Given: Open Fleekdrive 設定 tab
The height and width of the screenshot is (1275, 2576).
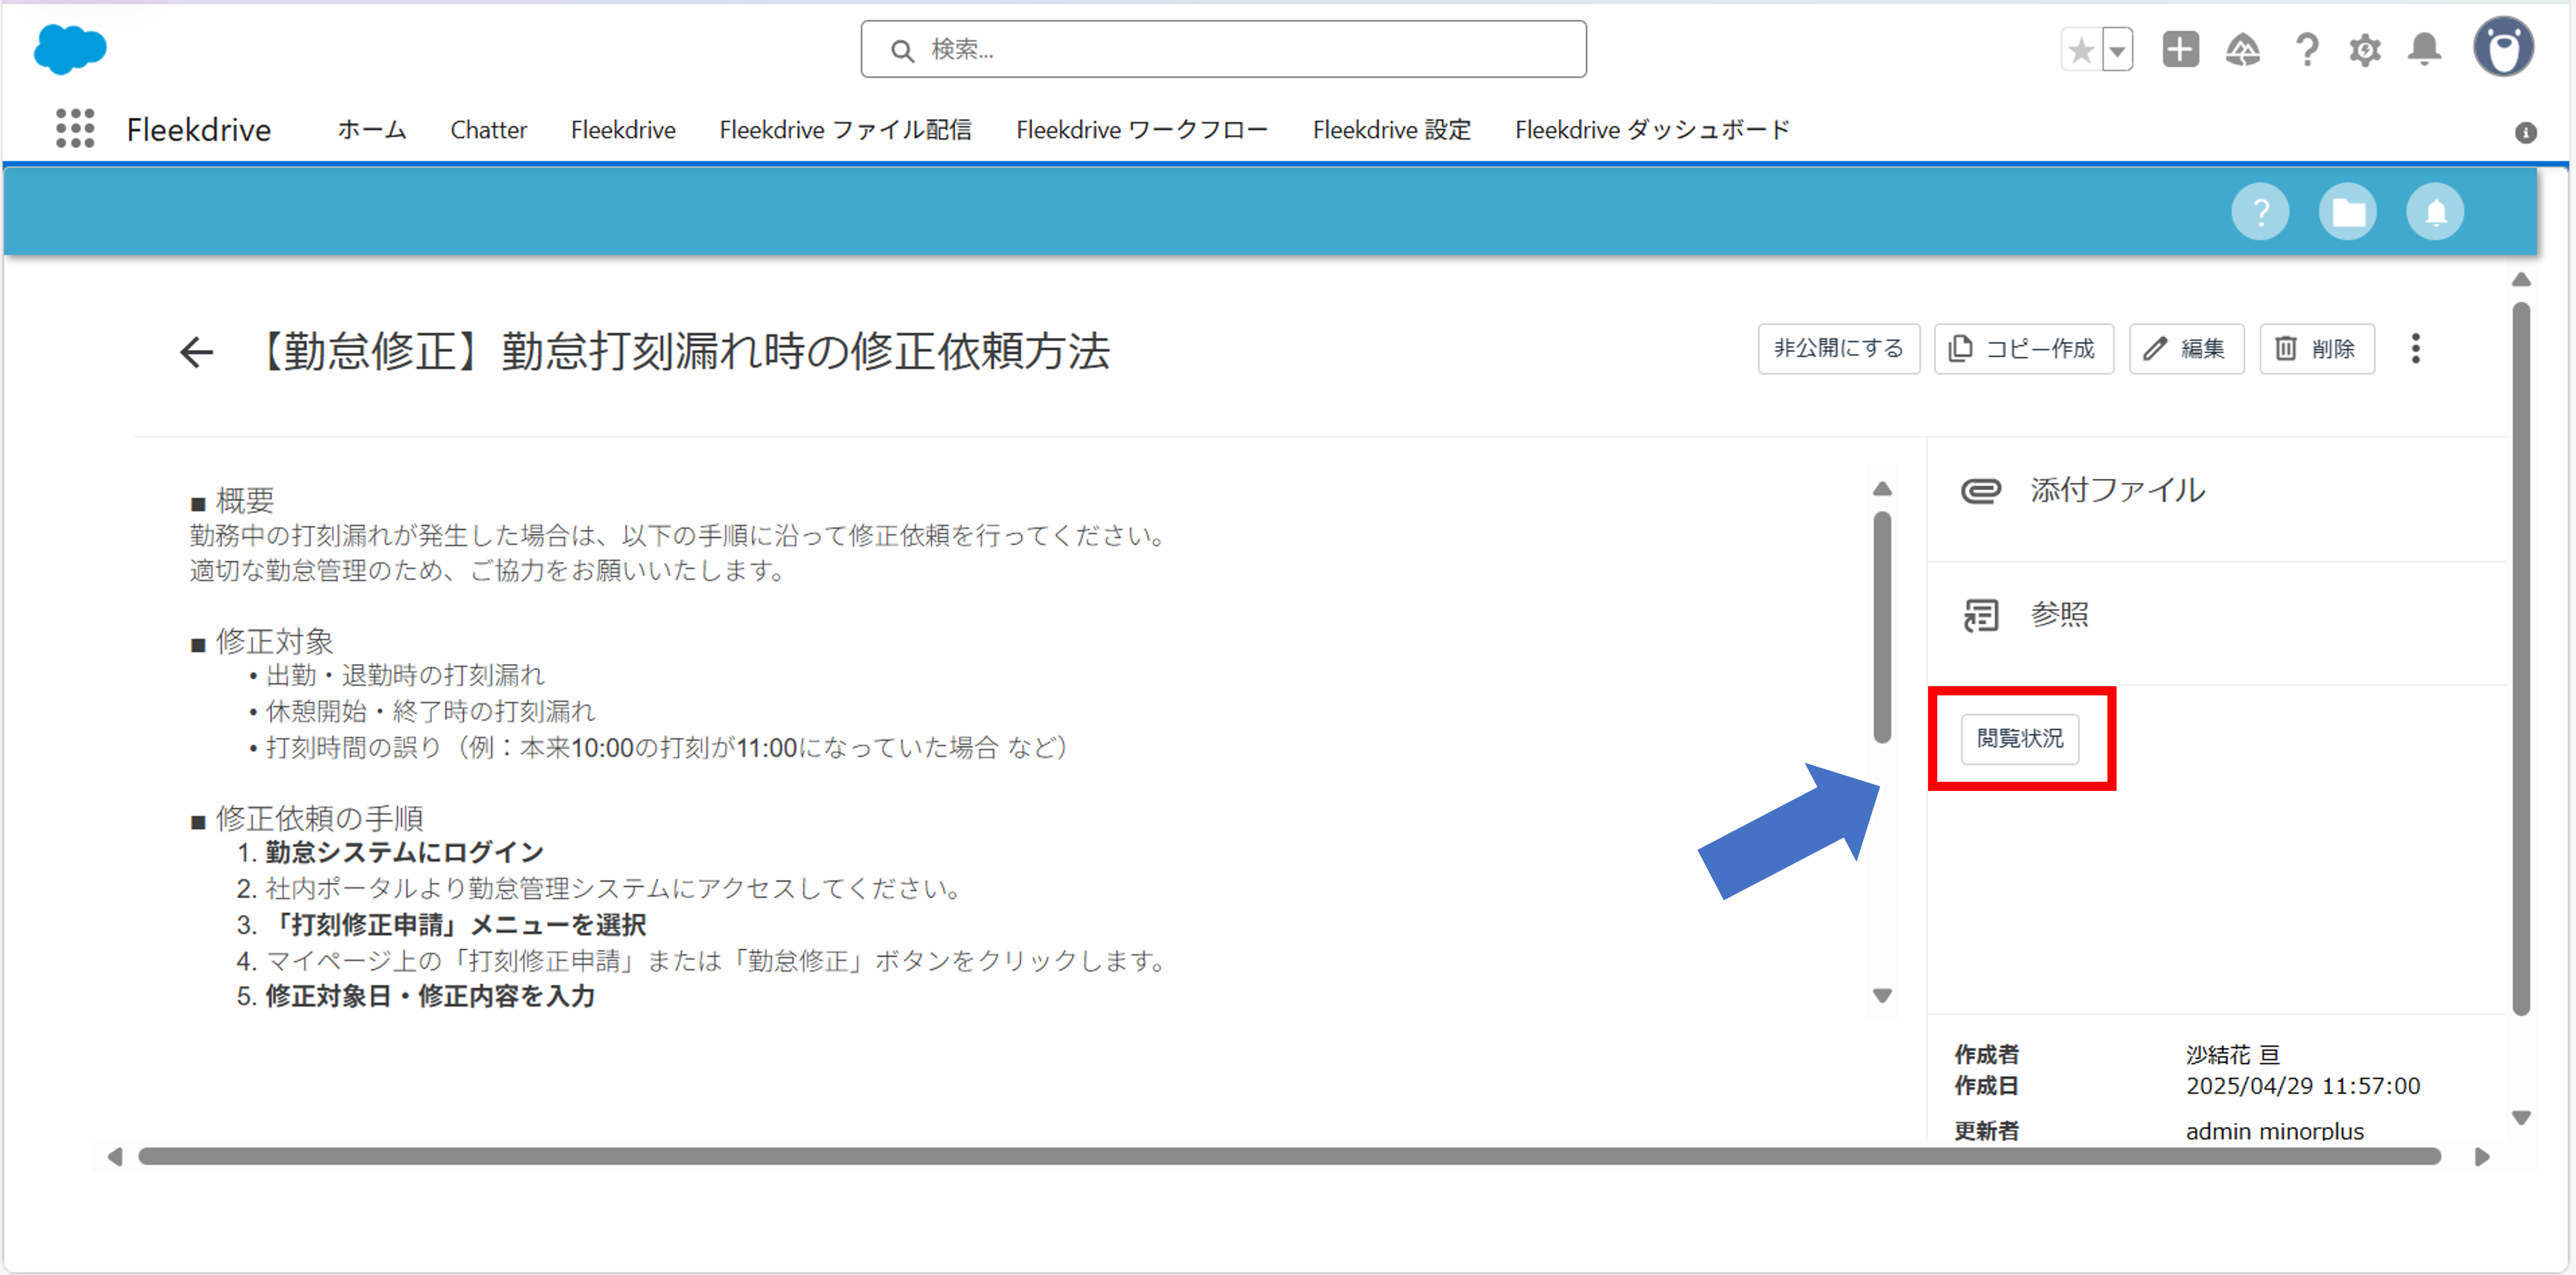Looking at the screenshot, I should [x=1391, y=130].
